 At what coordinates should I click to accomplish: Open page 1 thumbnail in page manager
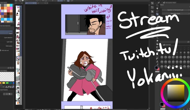[x=18, y=31]
